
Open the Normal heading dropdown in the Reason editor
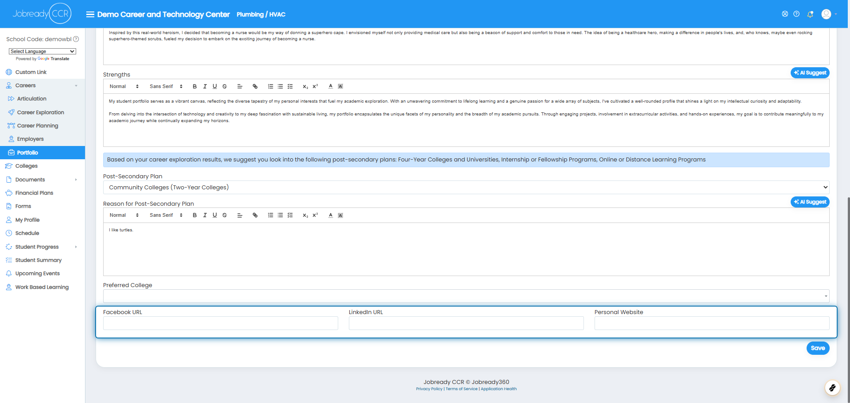click(x=124, y=215)
